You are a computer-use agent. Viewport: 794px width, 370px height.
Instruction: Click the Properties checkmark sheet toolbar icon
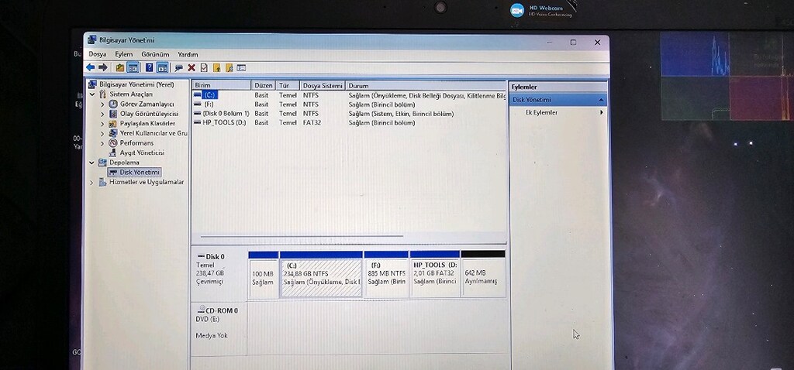pyautogui.click(x=204, y=67)
